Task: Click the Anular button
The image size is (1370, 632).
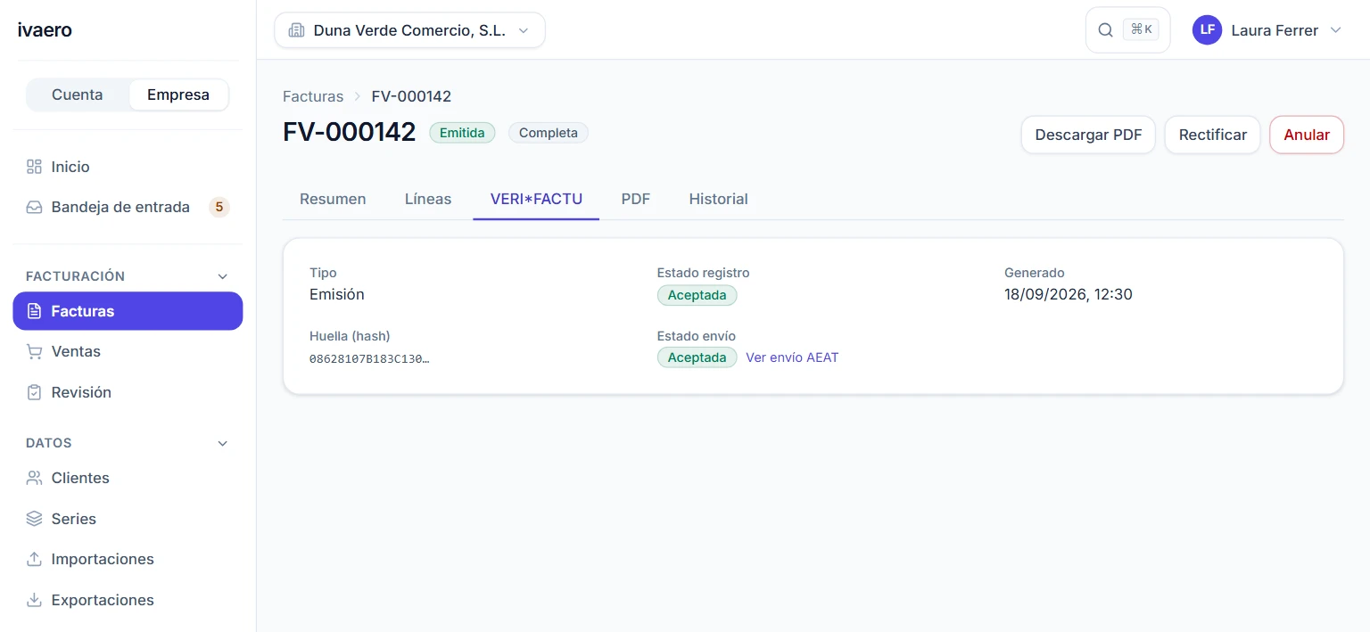Action: click(1307, 135)
